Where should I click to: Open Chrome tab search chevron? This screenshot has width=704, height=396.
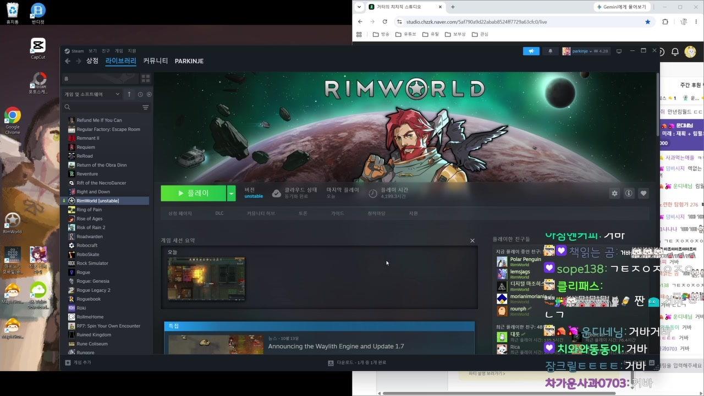point(359,7)
